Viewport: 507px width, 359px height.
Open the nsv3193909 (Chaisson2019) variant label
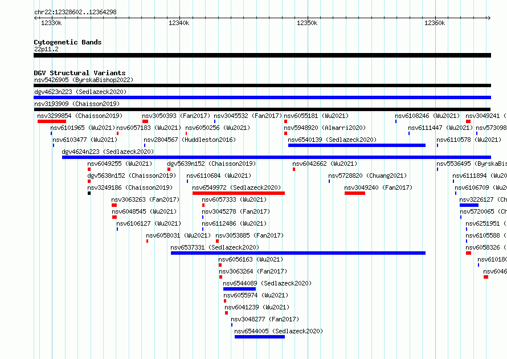[77, 104]
